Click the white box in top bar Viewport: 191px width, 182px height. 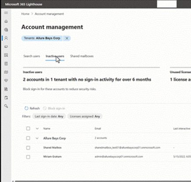point(167,4)
